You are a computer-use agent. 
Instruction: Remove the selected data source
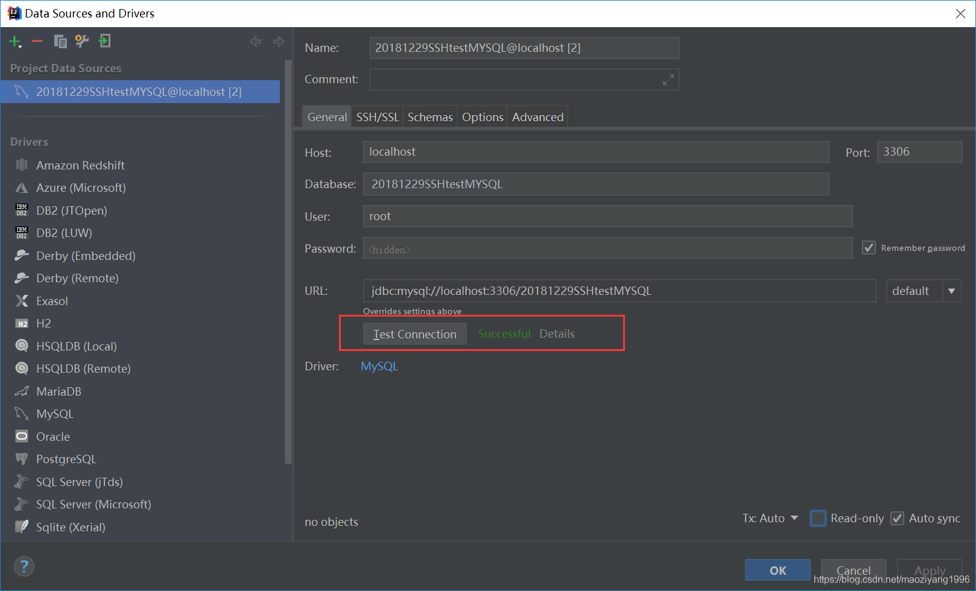[36, 41]
